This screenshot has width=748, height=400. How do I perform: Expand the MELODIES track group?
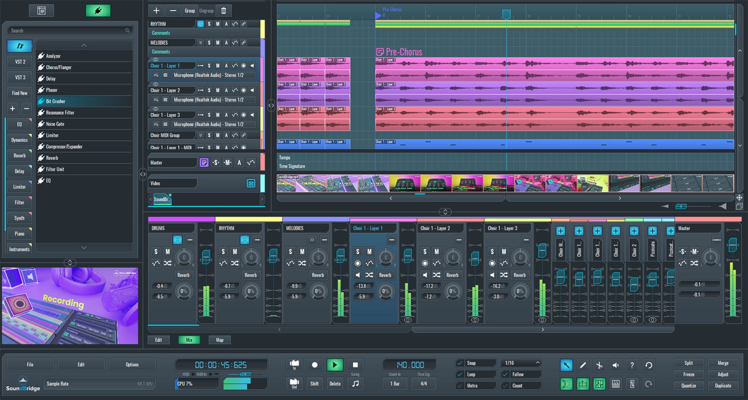(200, 43)
